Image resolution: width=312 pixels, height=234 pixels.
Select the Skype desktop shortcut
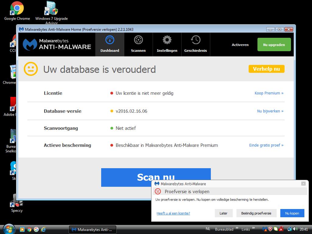[13, 171]
